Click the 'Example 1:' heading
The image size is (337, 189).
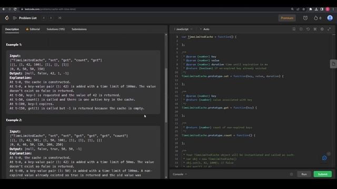(x=14, y=45)
